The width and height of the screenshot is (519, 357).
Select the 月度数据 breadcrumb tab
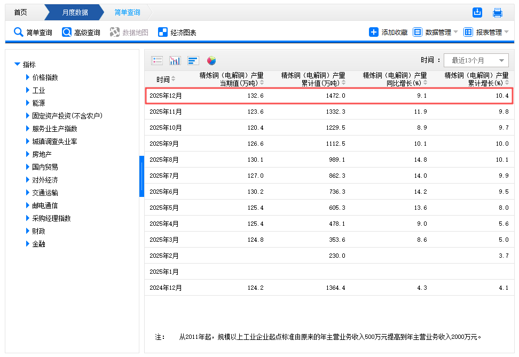click(x=75, y=13)
